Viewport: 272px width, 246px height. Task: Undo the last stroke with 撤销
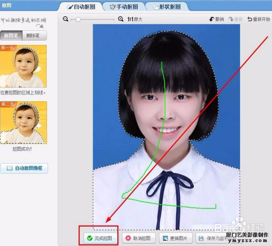217,19
